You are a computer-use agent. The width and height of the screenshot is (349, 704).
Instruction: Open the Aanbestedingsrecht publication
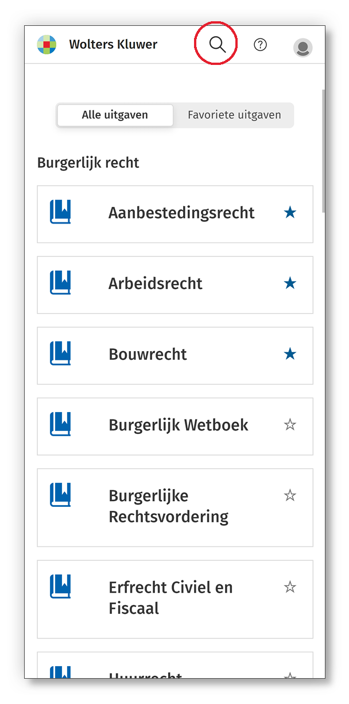[x=181, y=213]
